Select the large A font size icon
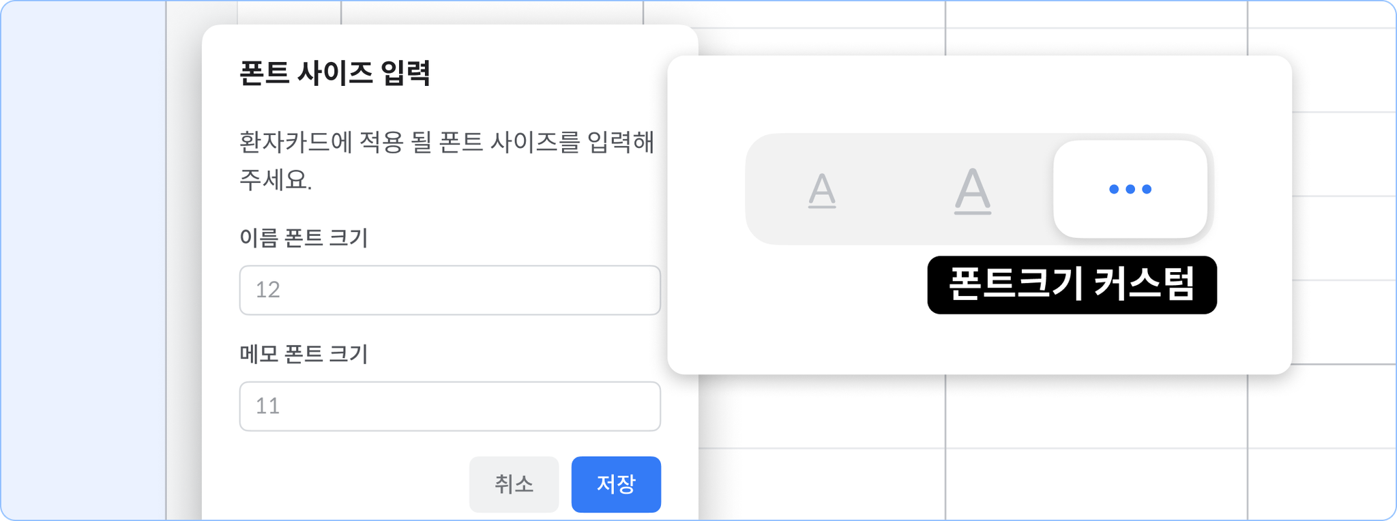Viewport: 1397px width, 521px height. 972,190
